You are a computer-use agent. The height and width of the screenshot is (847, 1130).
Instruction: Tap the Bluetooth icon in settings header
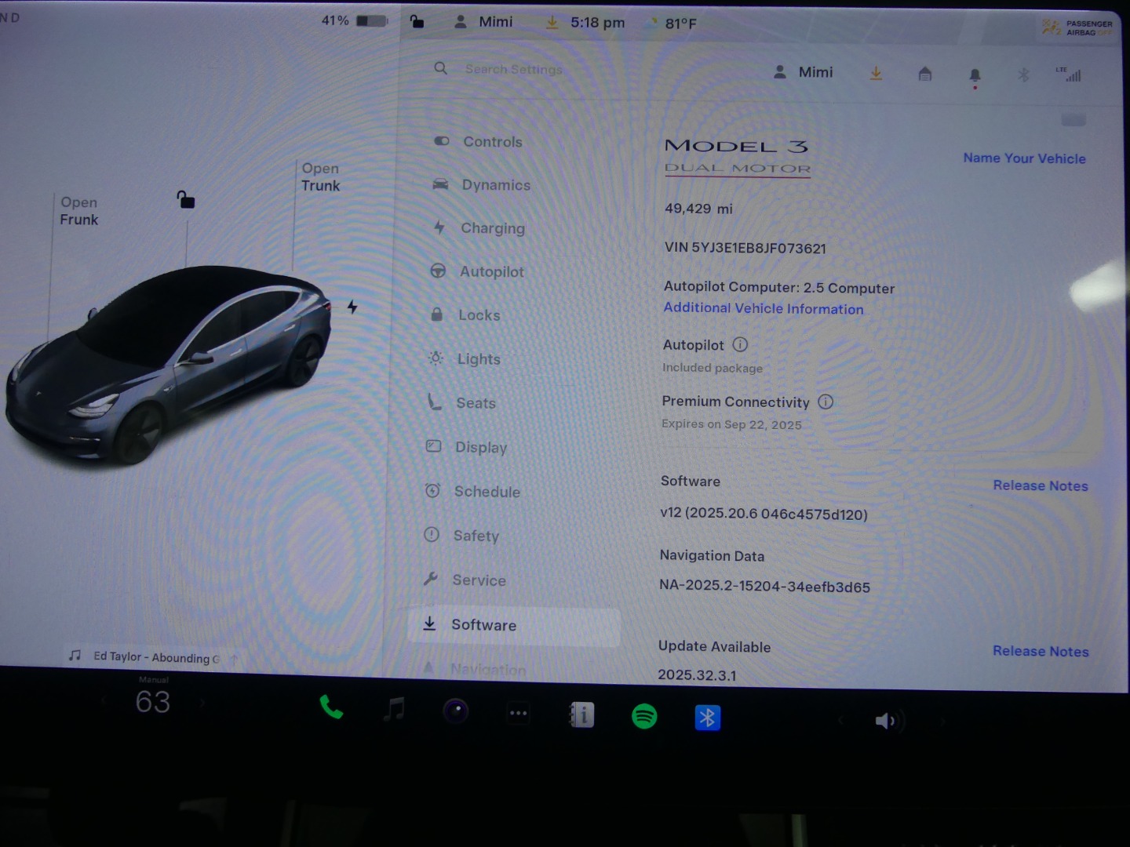click(x=1023, y=75)
